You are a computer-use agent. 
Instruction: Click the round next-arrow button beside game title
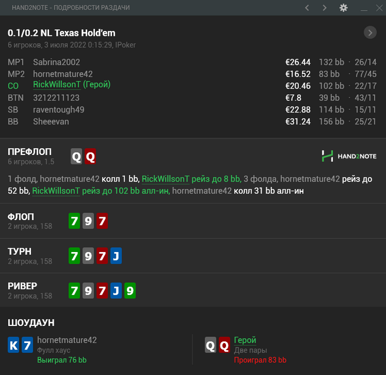[370, 33]
